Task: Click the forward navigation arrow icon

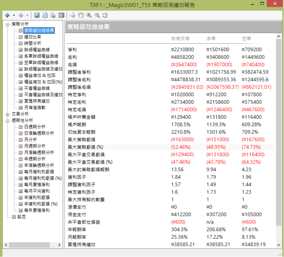Action: (x=21, y=15)
